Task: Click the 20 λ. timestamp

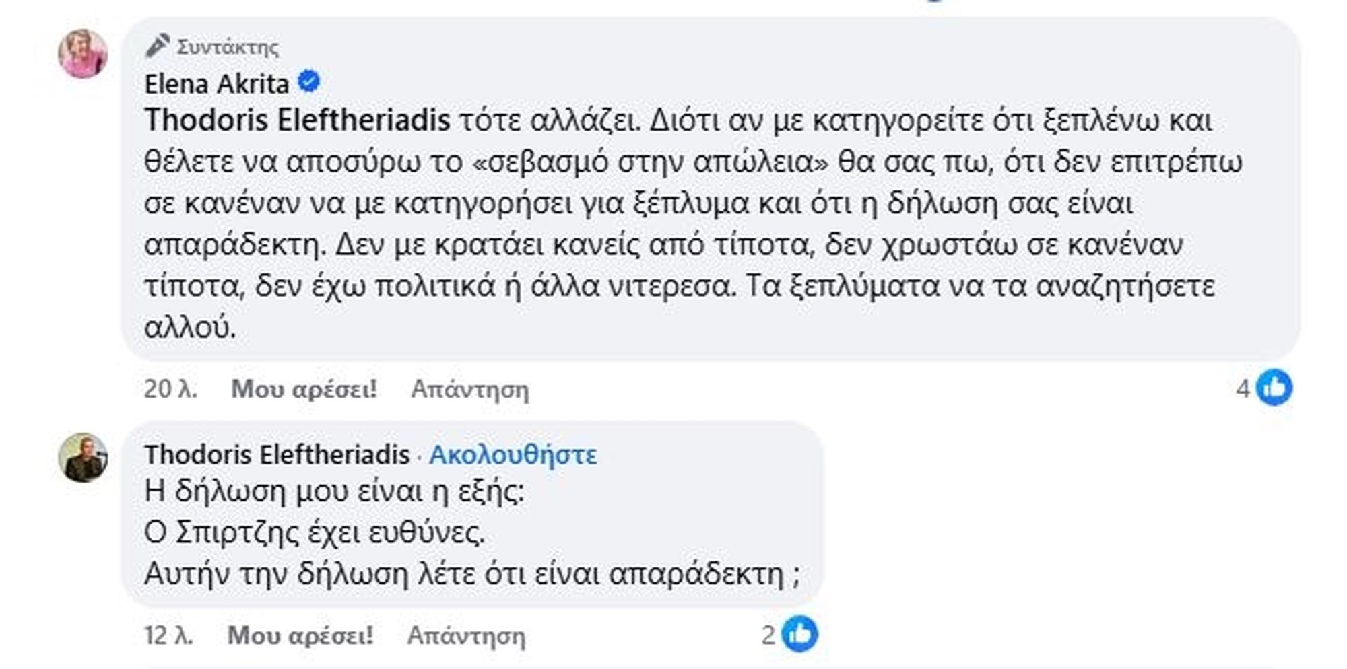Action: pos(170,389)
